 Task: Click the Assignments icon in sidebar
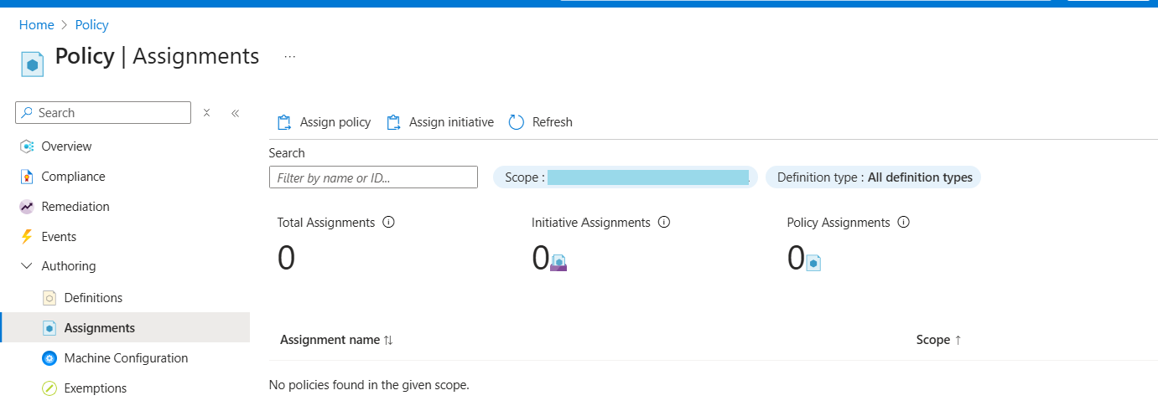point(49,328)
